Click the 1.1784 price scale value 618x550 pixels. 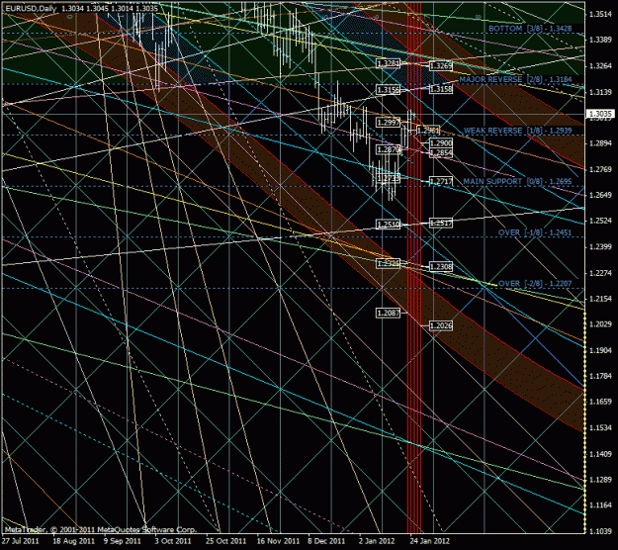(x=600, y=376)
